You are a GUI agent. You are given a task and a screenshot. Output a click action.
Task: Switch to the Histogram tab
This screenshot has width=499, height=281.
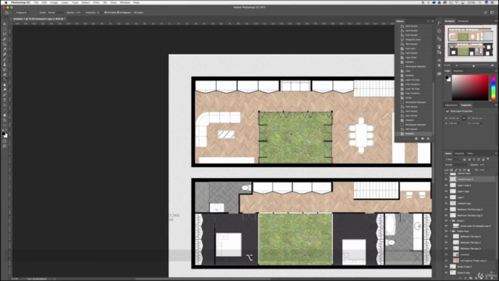(x=463, y=21)
